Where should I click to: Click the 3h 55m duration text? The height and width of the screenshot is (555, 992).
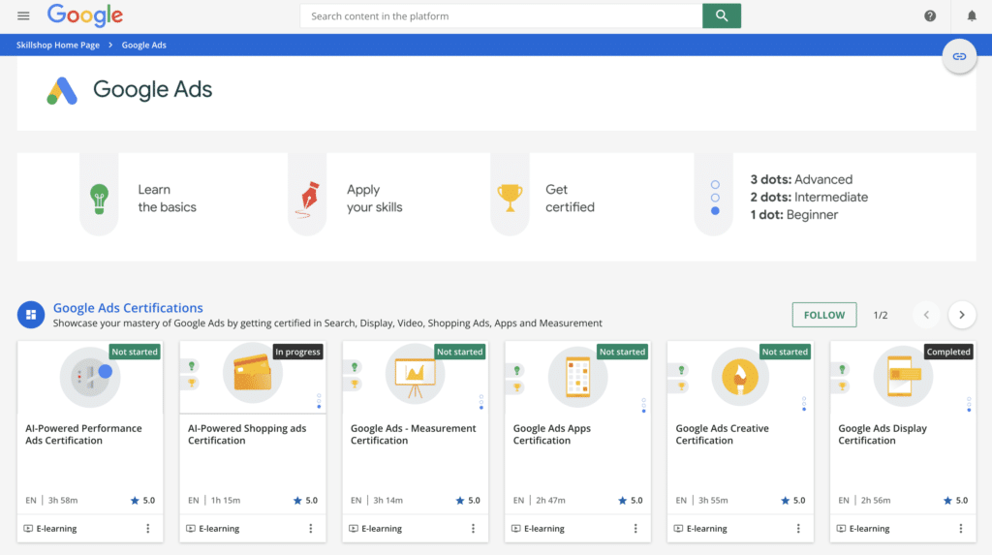pyautogui.click(x=713, y=501)
